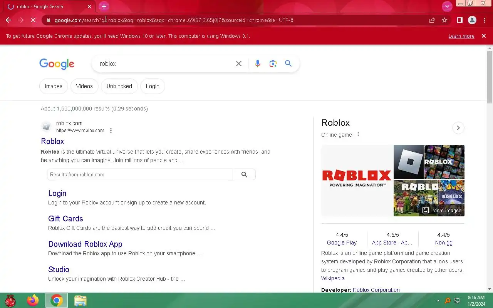Image resolution: width=493 pixels, height=308 pixels.
Task: Go to the Google logo homepage
Action: (x=57, y=64)
